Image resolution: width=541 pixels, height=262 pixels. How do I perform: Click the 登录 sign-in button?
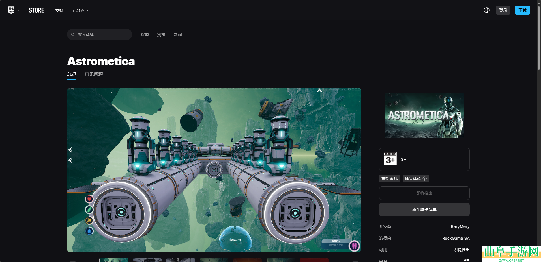point(503,10)
